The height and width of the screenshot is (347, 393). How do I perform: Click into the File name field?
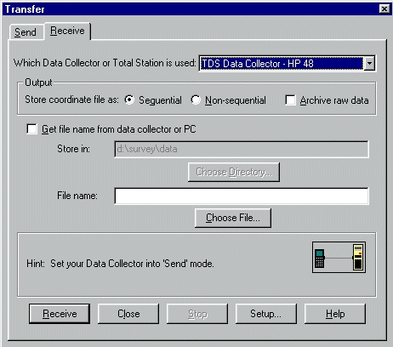[x=242, y=196]
